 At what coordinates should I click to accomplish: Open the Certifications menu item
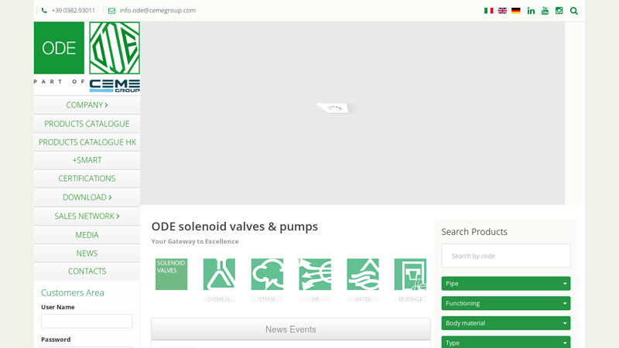(x=87, y=179)
